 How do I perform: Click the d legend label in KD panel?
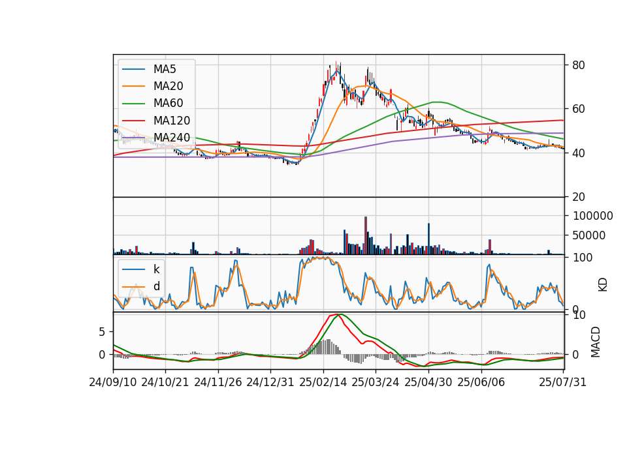point(157,286)
